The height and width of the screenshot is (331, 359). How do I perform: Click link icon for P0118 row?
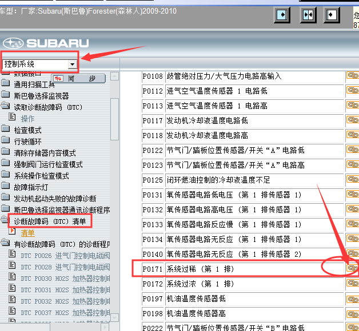pos(353,135)
